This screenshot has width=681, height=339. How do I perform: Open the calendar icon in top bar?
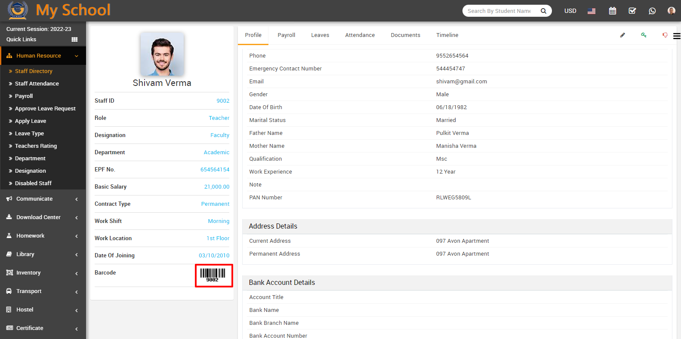(613, 11)
